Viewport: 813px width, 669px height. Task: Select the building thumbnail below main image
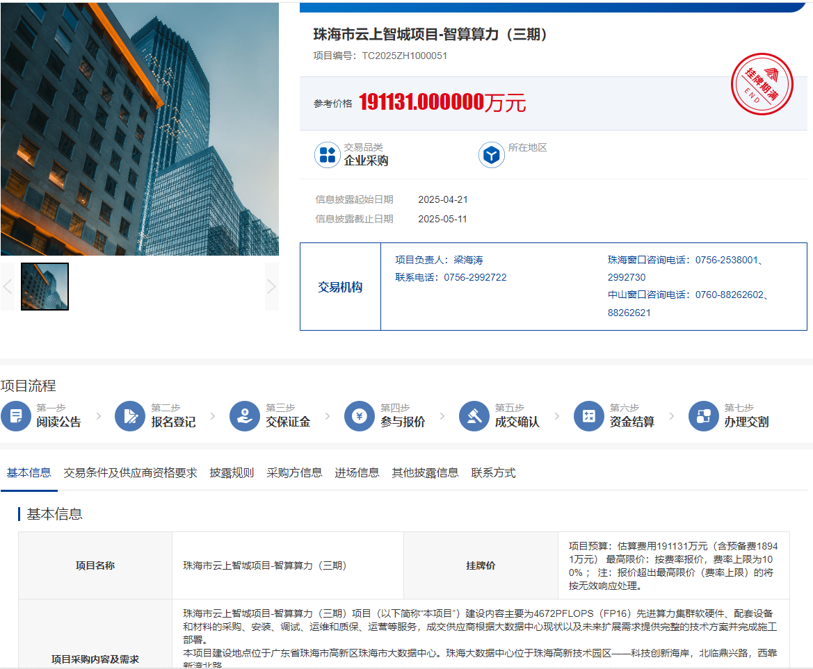tap(45, 286)
